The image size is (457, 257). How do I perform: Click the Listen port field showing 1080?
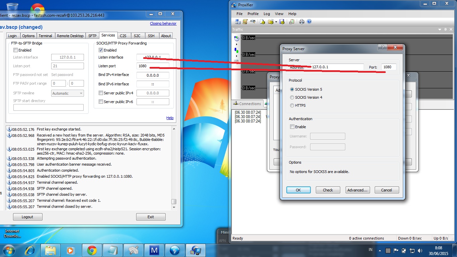[x=153, y=66]
